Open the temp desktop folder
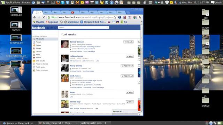223x125 pixels. pos(205,73)
